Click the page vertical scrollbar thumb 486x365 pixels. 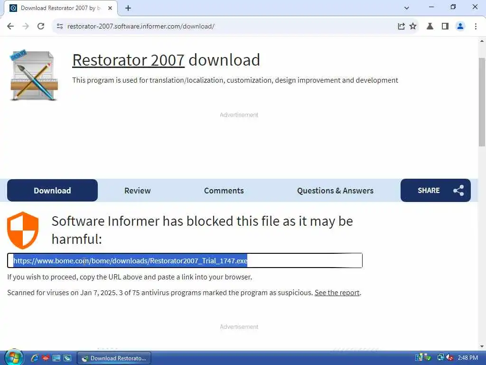coord(482,102)
